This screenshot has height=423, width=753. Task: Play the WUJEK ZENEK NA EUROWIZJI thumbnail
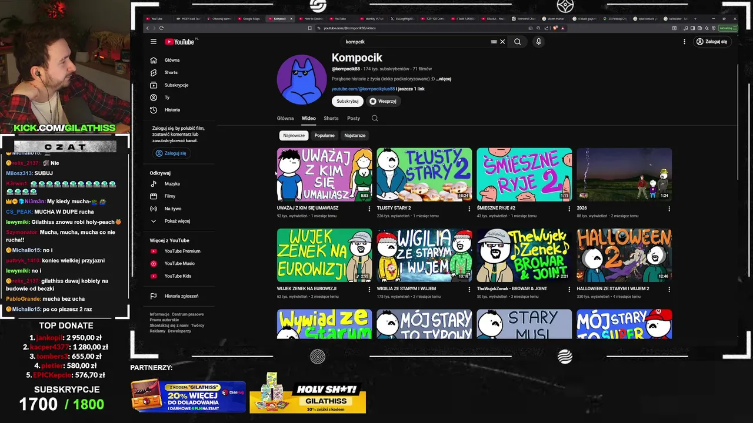tap(324, 255)
